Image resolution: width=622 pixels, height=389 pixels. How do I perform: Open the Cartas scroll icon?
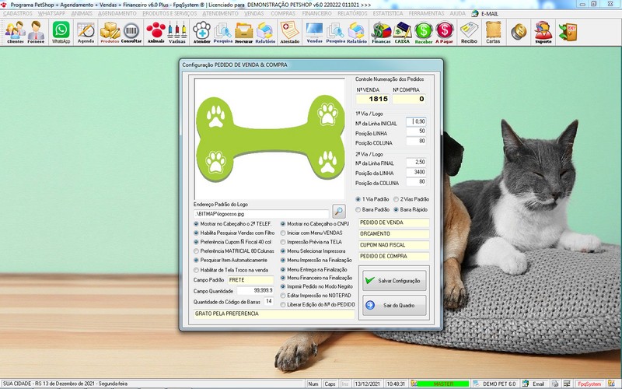[x=493, y=32]
